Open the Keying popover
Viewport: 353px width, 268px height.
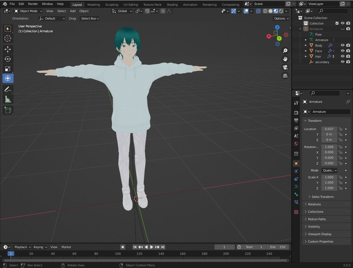[40, 247]
